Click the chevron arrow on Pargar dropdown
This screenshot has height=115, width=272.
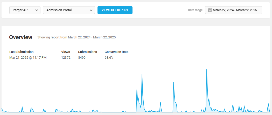pos(37,10)
